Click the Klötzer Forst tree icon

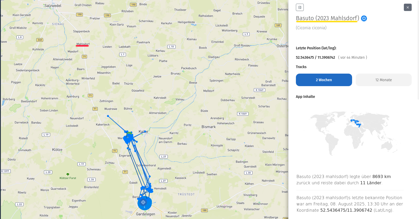click(68, 174)
